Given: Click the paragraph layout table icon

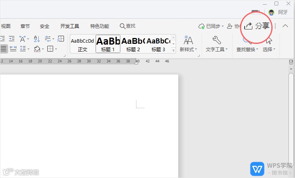Looking at the screenshot, I should tap(61, 39).
